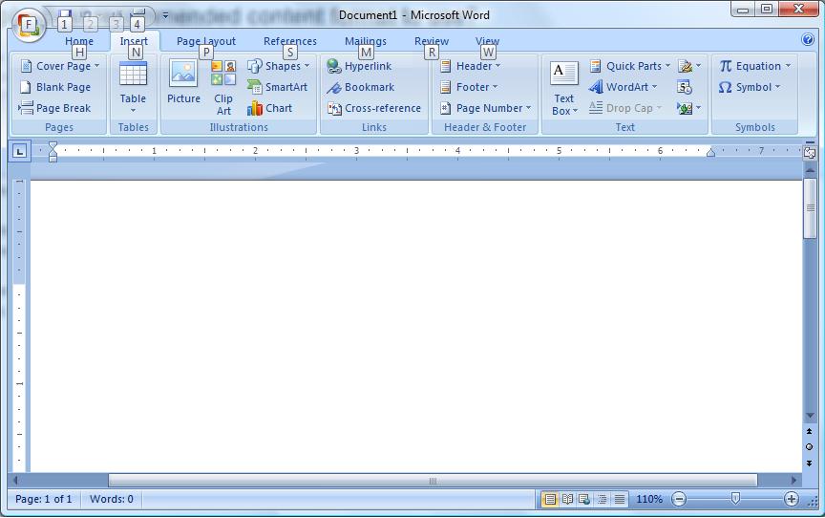
Task: Open the Text Box gallery
Action: click(564, 87)
